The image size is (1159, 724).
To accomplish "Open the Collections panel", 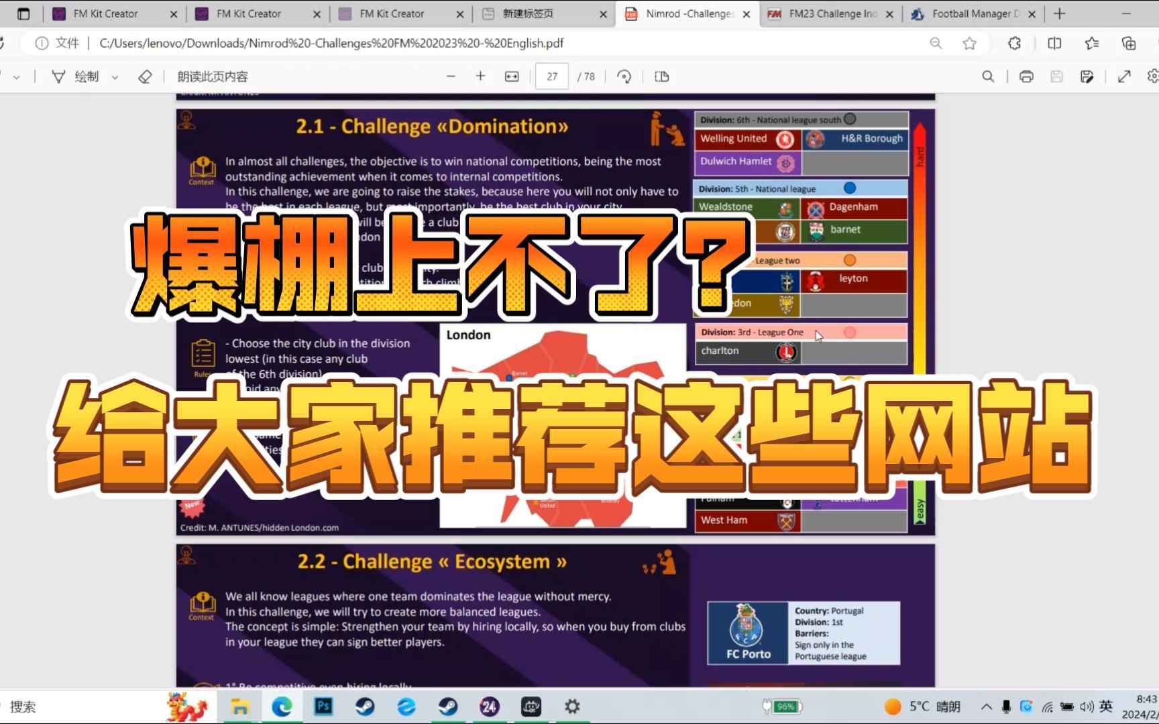I will 1129,44.
